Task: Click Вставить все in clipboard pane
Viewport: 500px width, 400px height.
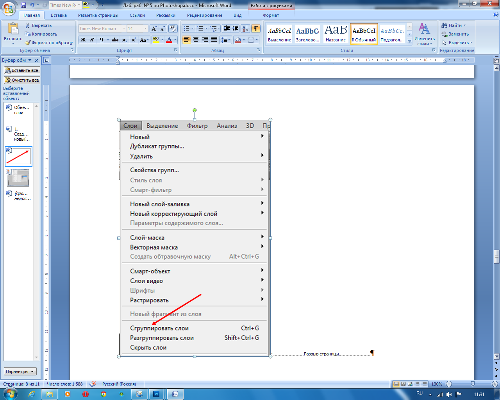Action: pyautogui.click(x=22, y=70)
